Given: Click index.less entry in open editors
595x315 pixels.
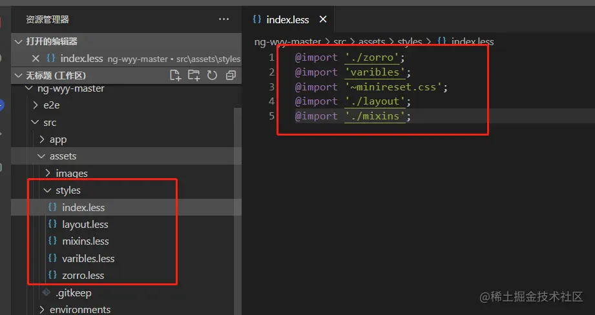Looking at the screenshot, I should pyautogui.click(x=126, y=58).
